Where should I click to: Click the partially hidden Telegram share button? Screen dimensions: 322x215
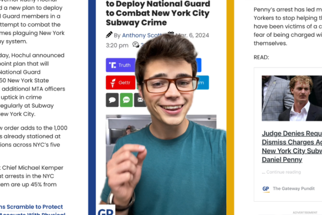click(x=202, y=83)
